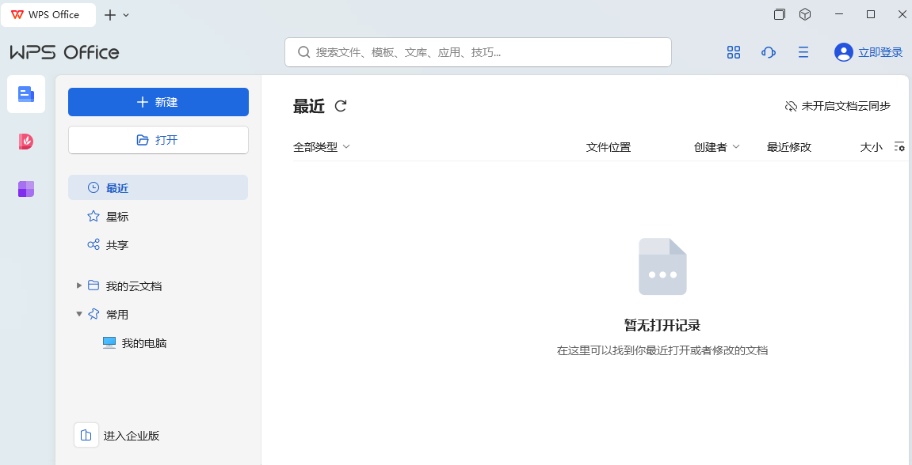This screenshot has height=465, width=912.
Task: Open the red Docer templates icon in the sidebar
Action: click(x=26, y=142)
